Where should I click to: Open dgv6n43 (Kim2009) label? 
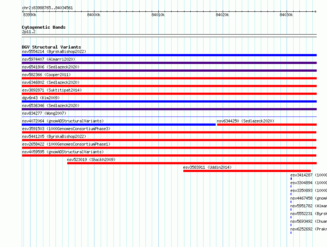point(41,98)
